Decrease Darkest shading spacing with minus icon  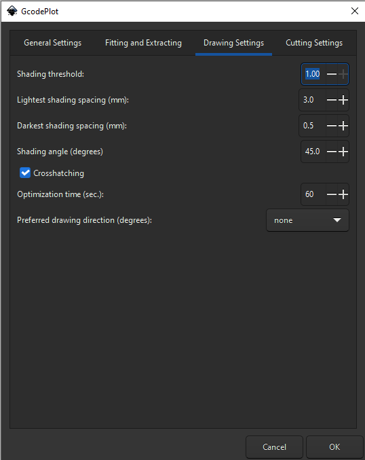click(x=332, y=126)
